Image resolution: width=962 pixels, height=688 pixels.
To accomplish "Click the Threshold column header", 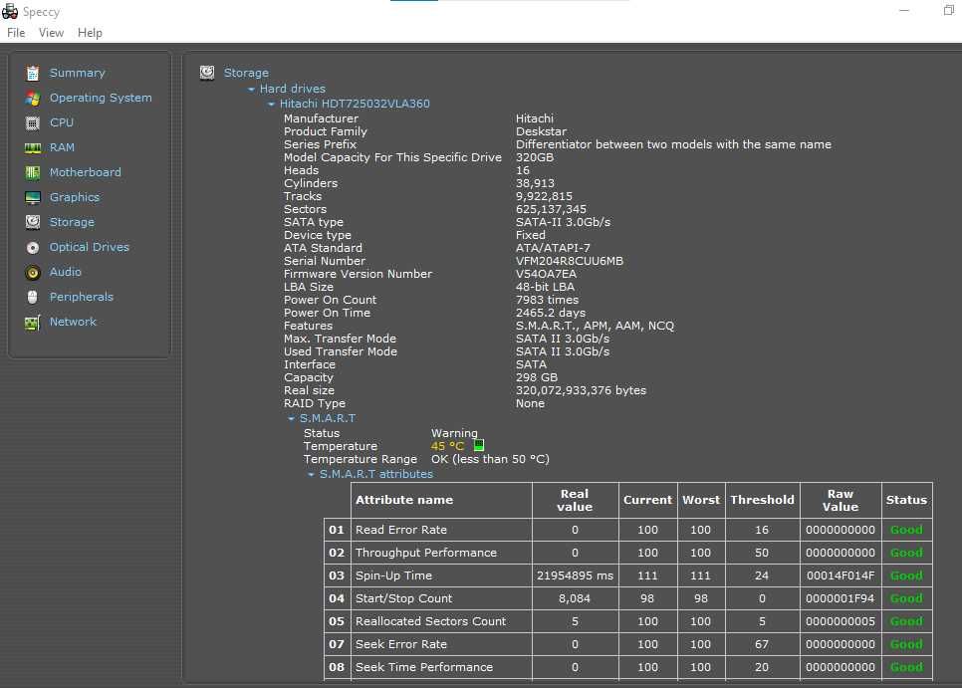I will coord(763,501).
